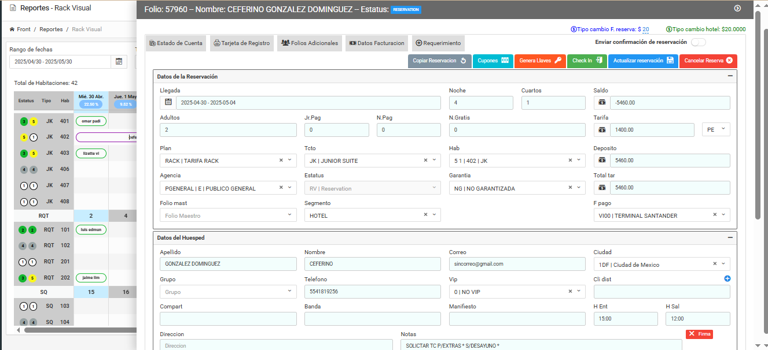Viewport: 768px width, 350px height.
Task: Select the luis edmun reservation in room 101
Action: point(91,230)
